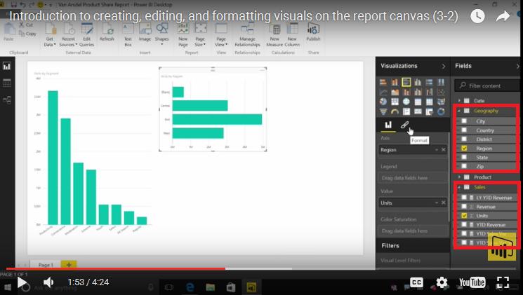Click the Save icon in title bar

click(x=13, y=5)
